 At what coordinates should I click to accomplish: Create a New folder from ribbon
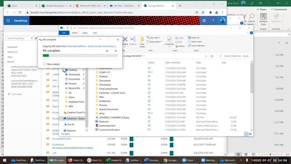point(142,42)
